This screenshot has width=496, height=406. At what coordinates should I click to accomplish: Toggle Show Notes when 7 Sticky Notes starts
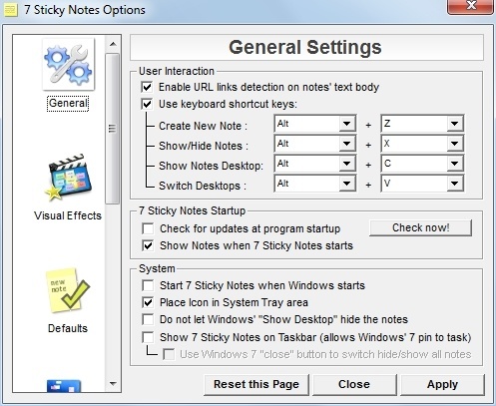point(148,245)
